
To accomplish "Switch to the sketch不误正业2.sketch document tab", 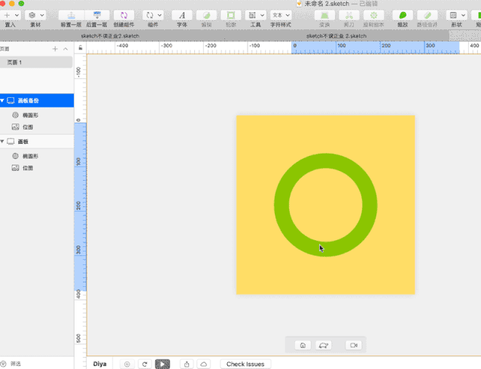I will pos(110,36).
